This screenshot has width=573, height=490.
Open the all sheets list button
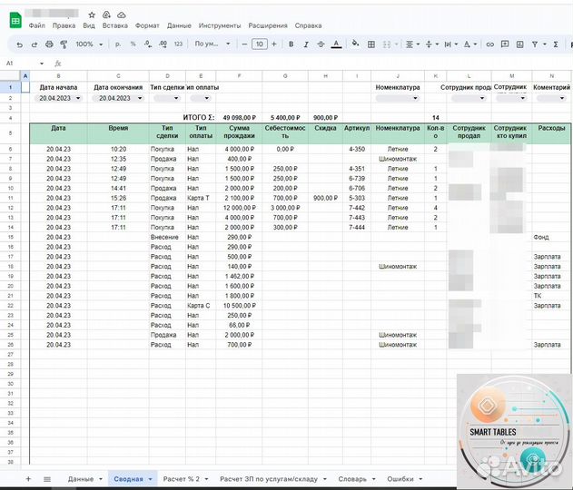click(47, 479)
